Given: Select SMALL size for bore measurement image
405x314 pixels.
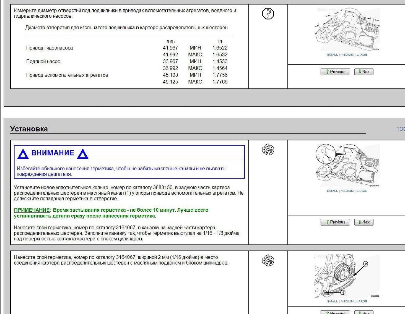Looking at the screenshot, I should pyautogui.click(x=332, y=55).
